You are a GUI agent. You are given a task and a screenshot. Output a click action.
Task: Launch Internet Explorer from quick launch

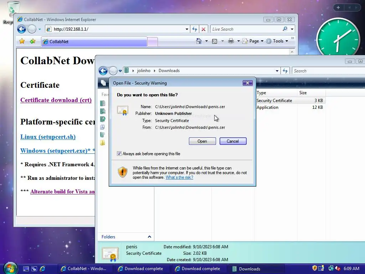click(x=43, y=269)
